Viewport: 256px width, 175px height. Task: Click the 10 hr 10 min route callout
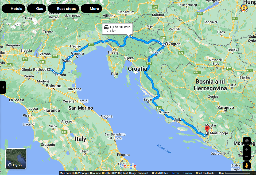pyautogui.click(x=117, y=29)
